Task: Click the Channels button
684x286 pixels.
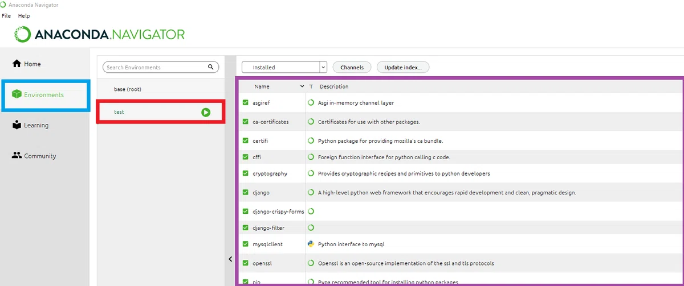Action: pos(352,67)
